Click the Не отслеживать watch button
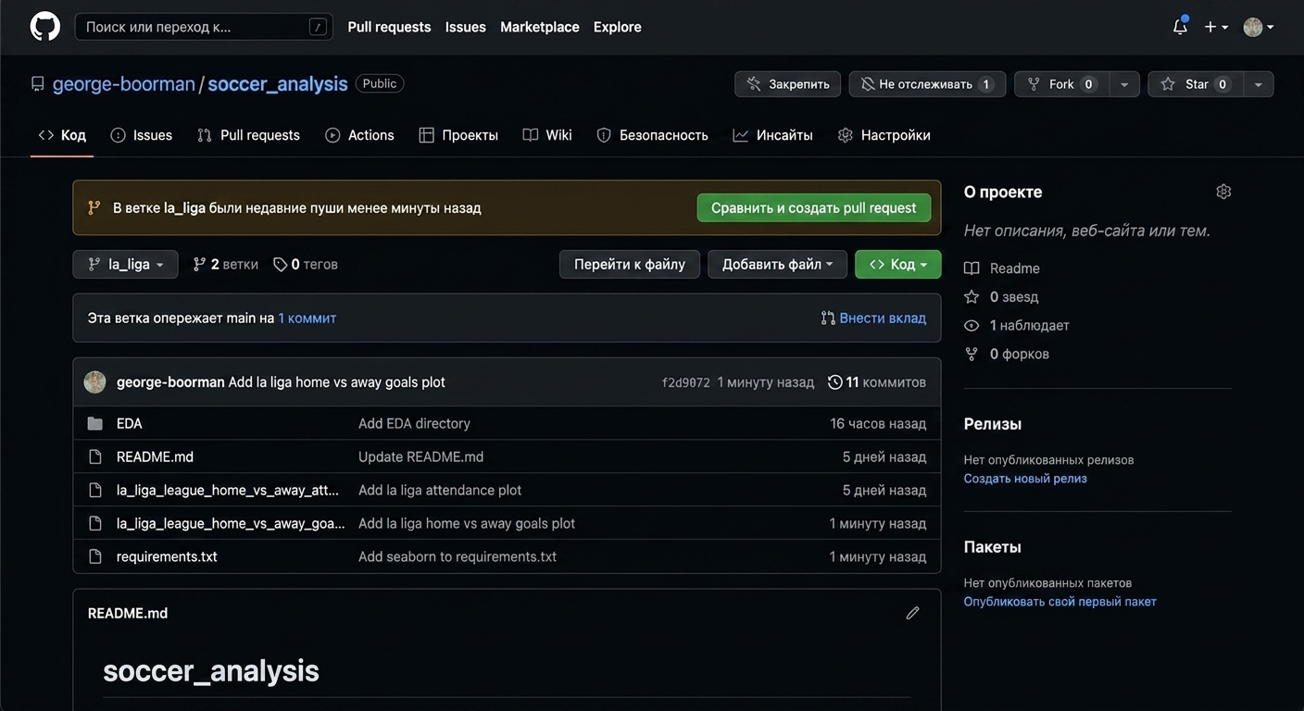Screen dimensions: 1304x711 click(927, 84)
